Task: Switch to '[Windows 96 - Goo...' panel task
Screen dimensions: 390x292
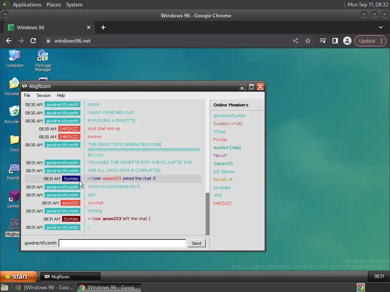Action: pyautogui.click(x=45, y=287)
